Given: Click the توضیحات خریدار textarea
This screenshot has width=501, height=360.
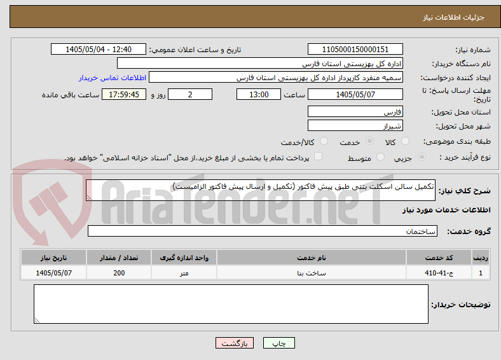Looking at the screenshot, I should click(231, 304).
